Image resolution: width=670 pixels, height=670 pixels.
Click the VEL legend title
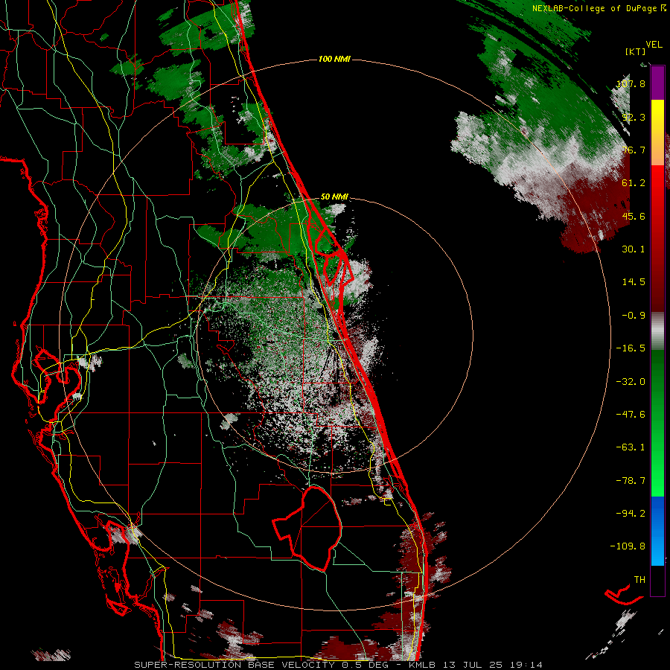coord(654,44)
